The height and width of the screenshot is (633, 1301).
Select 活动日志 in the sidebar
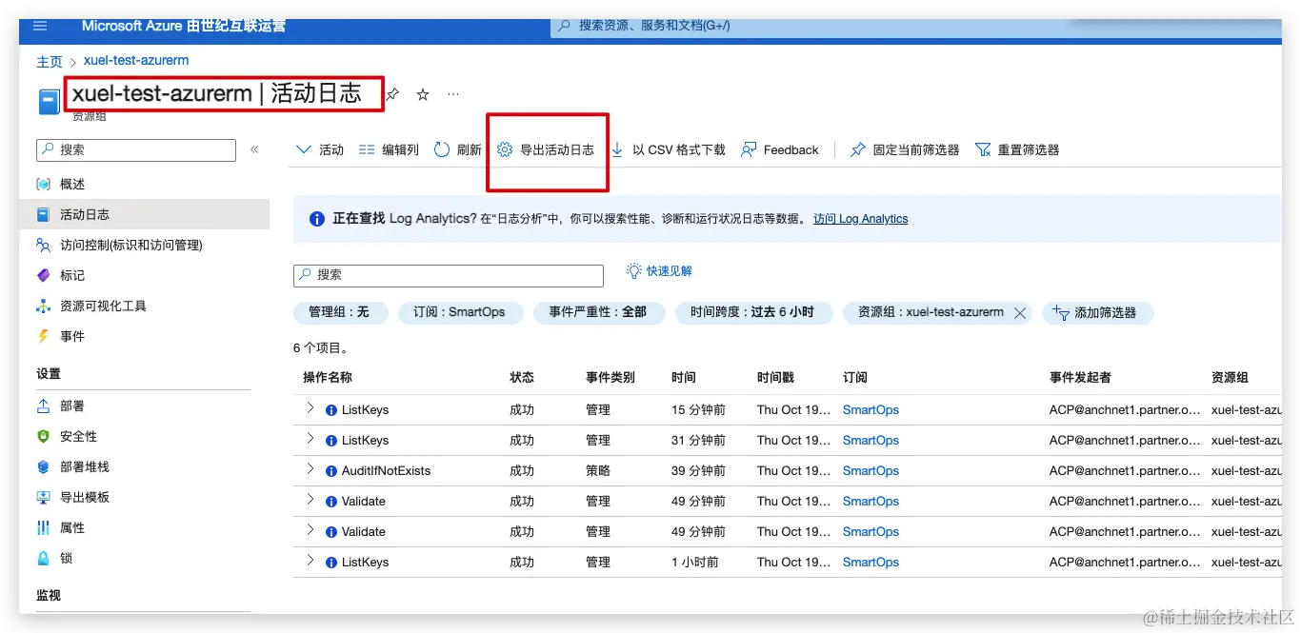[x=85, y=214]
